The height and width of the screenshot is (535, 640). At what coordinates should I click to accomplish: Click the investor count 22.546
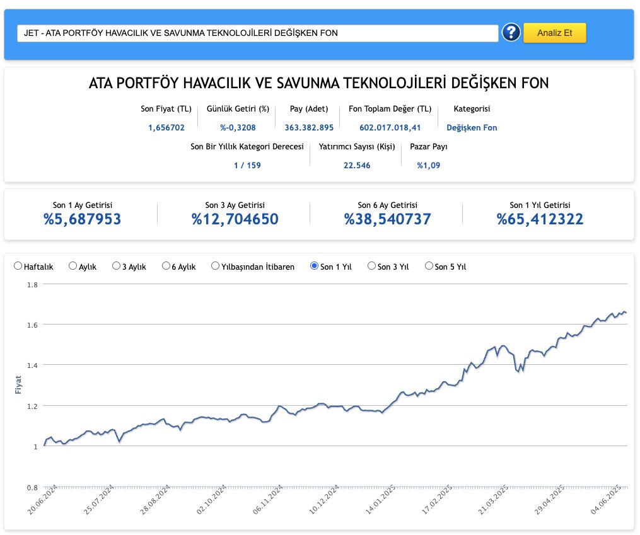(357, 166)
